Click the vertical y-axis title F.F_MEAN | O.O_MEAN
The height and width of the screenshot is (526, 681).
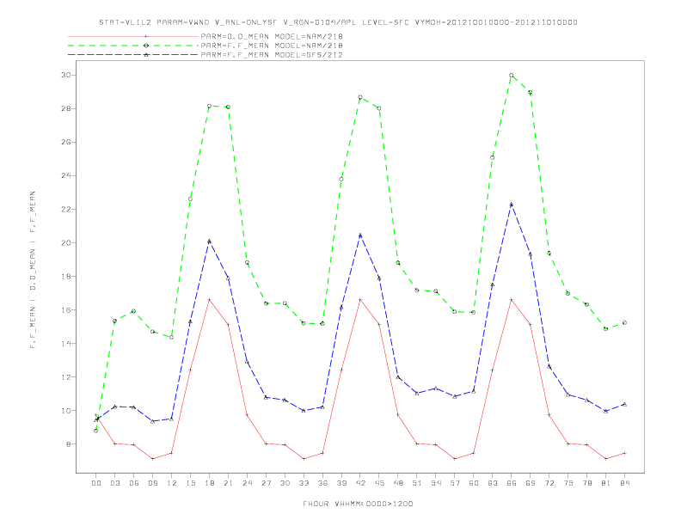(x=33, y=270)
